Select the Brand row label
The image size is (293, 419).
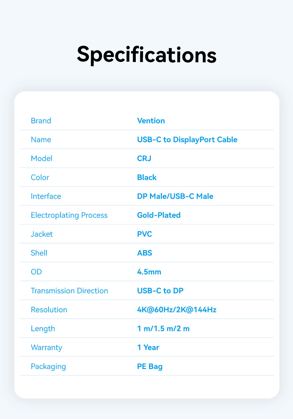(41, 121)
